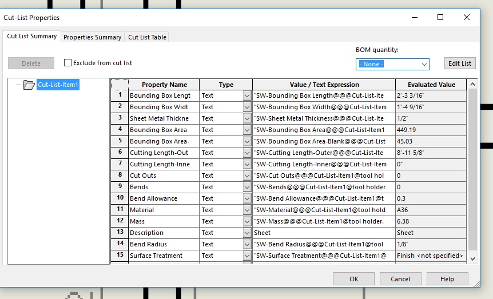The width and height of the screenshot is (493, 299).
Task: Click the SW-Bend Radius value expression cell
Action: coord(324,244)
